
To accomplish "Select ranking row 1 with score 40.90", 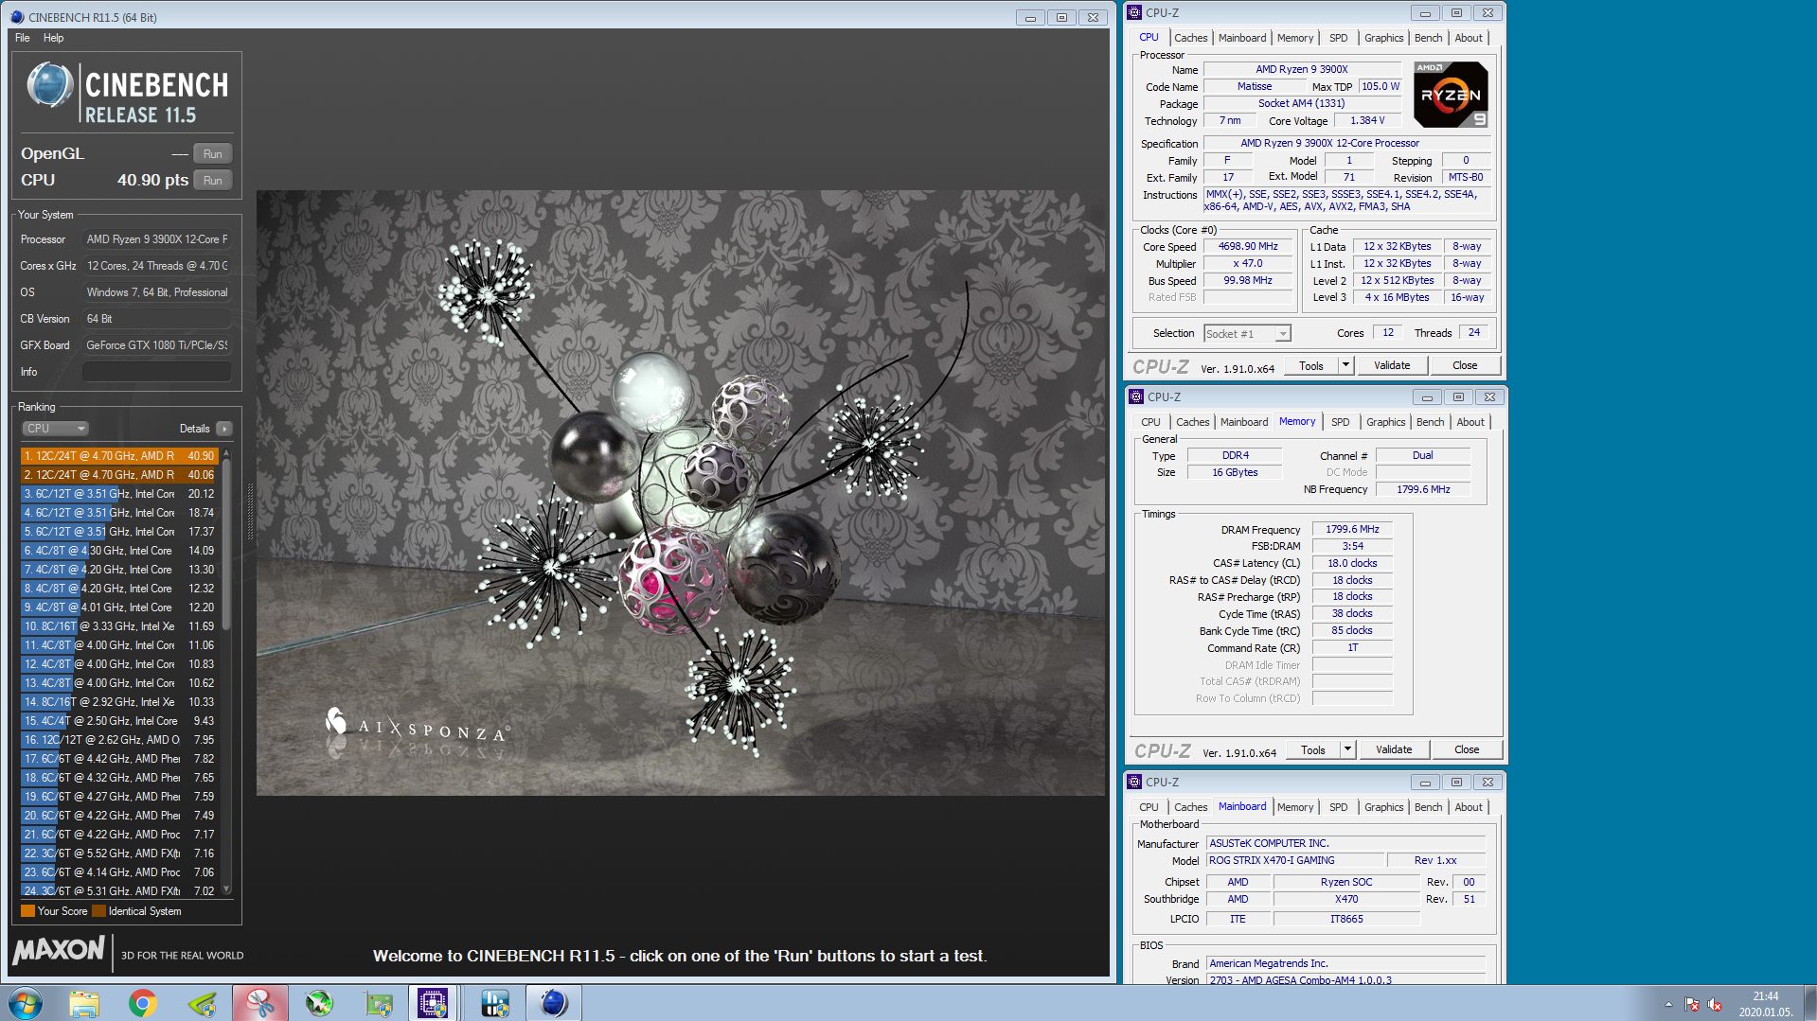I will click(119, 456).
